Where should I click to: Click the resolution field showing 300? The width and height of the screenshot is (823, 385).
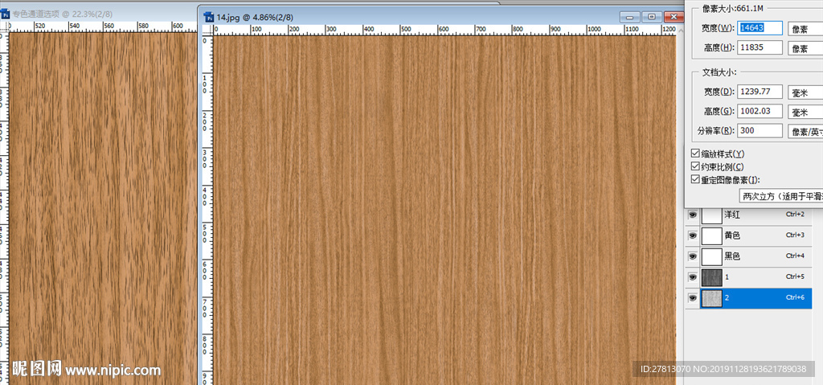[x=760, y=131]
